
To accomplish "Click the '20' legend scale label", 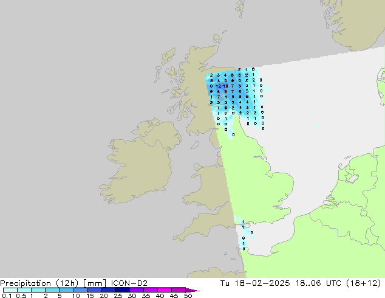I will [x=104, y=296].
